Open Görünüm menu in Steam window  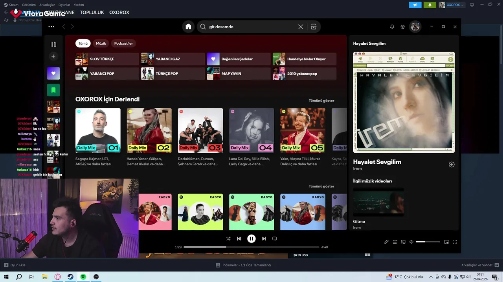[29, 5]
